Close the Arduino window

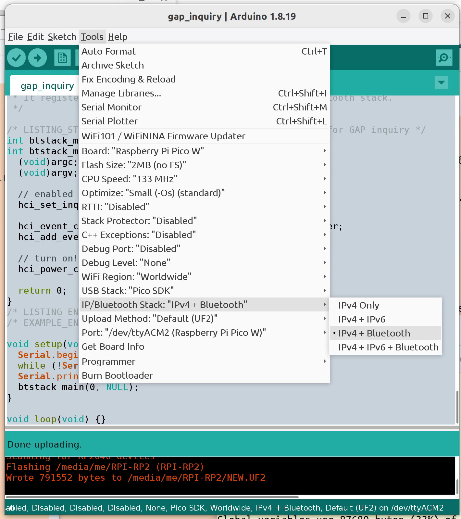point(448,16)
